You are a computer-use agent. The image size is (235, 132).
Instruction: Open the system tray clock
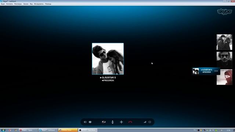[x=228, y=130]
